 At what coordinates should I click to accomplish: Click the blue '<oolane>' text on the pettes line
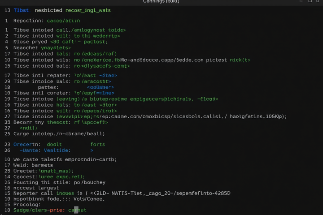[100, 87]
